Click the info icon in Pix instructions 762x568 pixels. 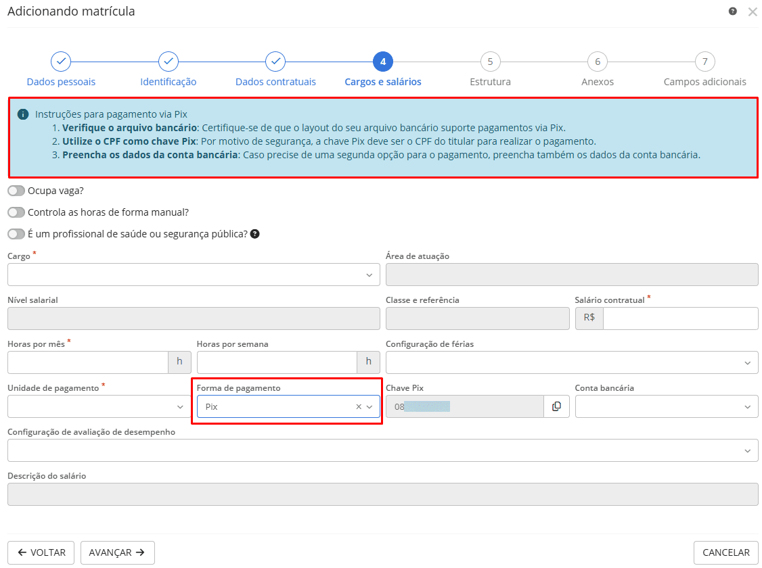23,114
